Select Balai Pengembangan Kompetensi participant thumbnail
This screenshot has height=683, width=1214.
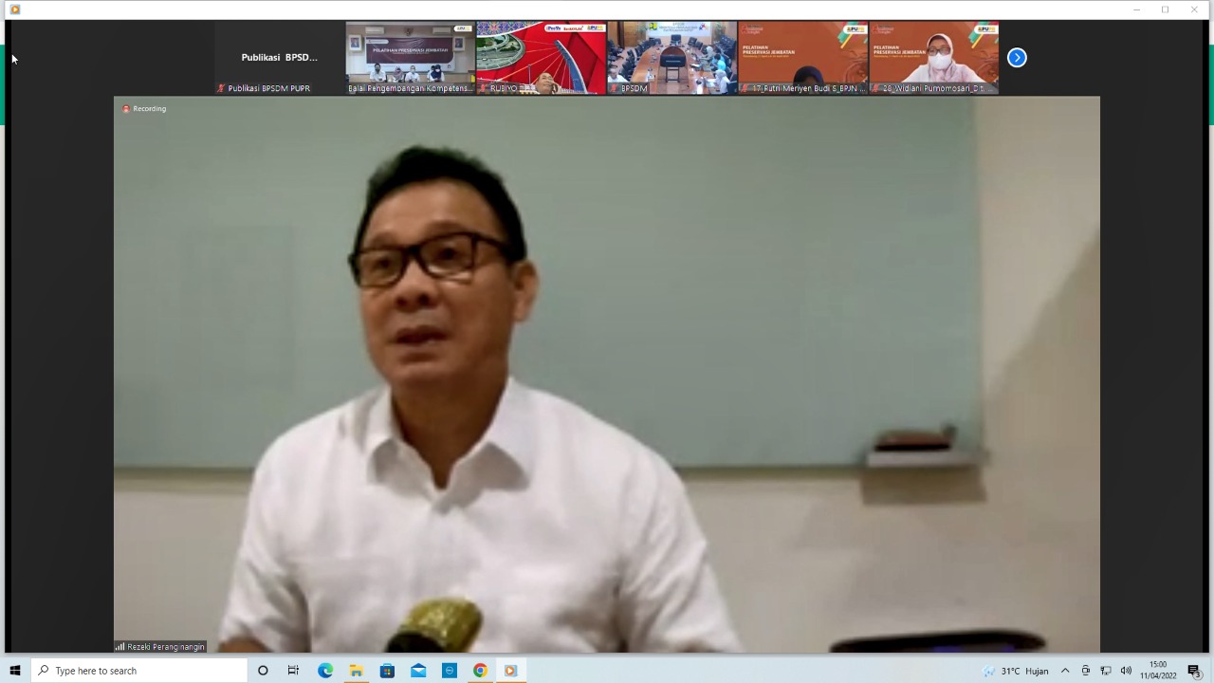click(410, 58)
